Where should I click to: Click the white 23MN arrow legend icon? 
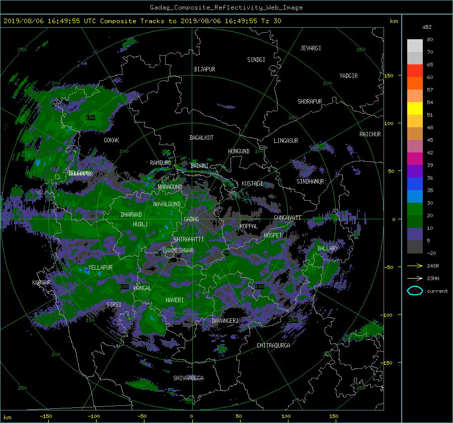click(x=415, y=279)
